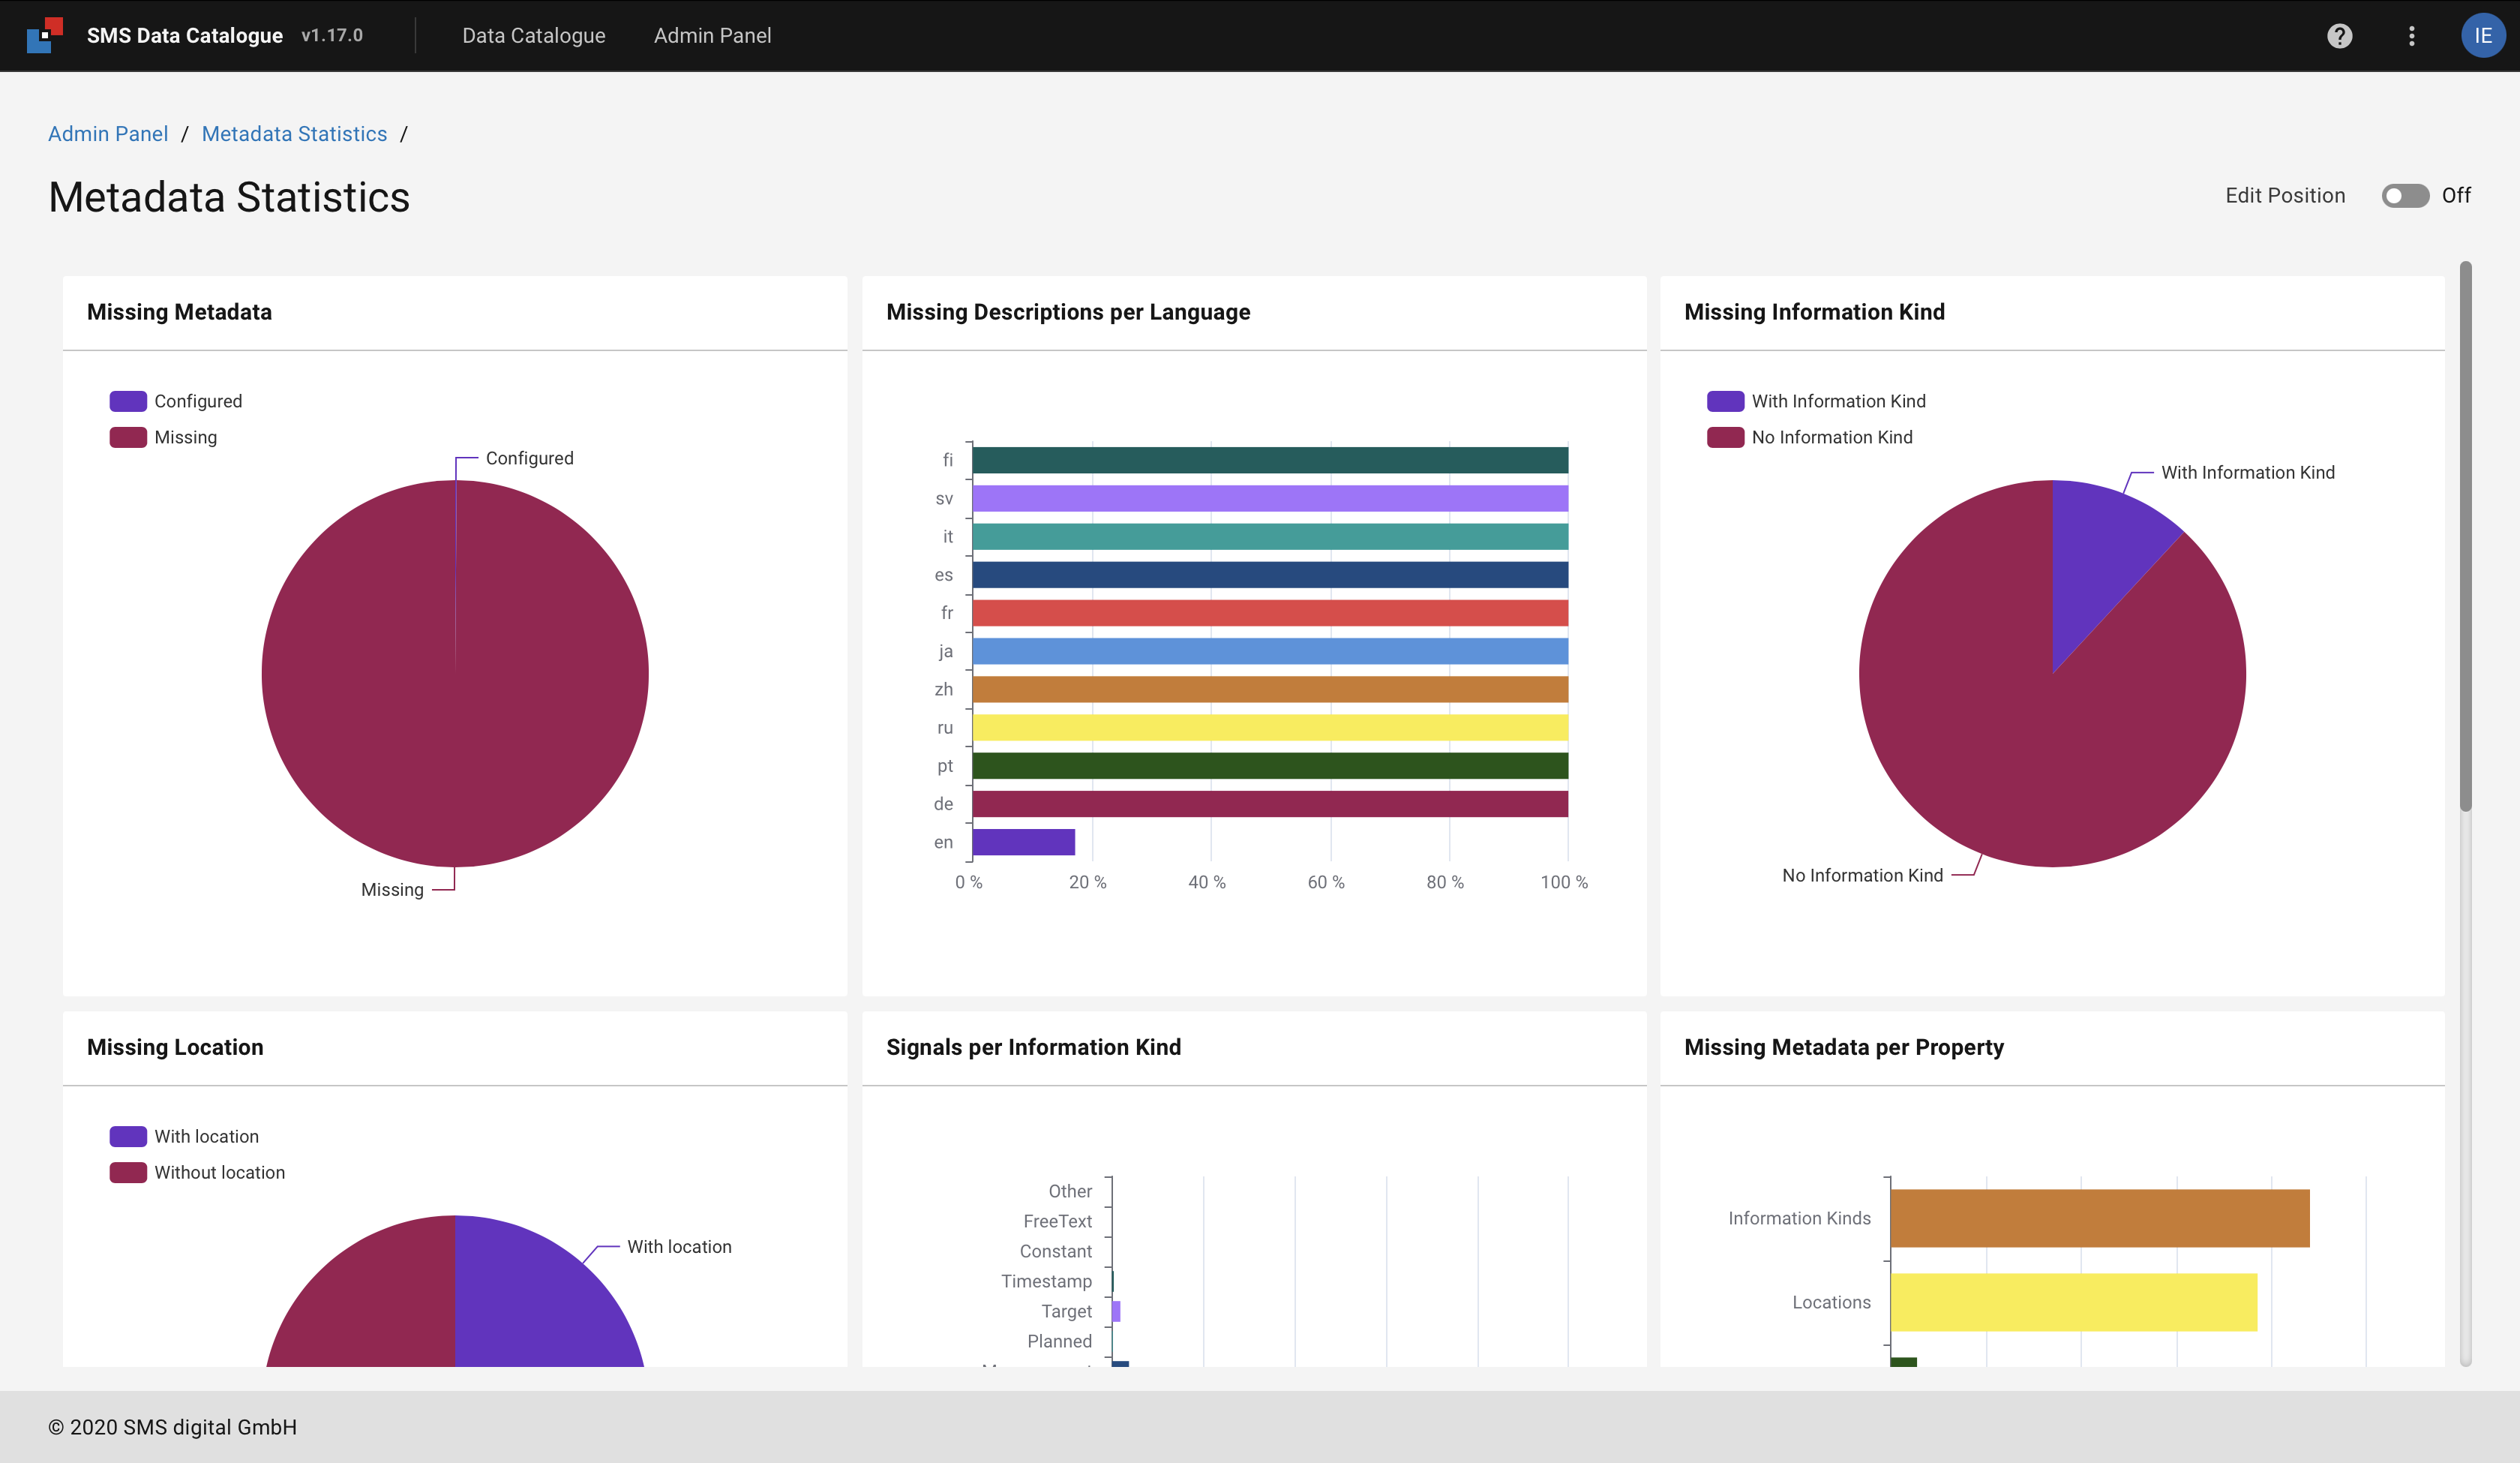This screenshot has height=1463, width=2520.
Task: Click the Metadata Statistics breadcrumb link
Action: [x=294, y=134]
